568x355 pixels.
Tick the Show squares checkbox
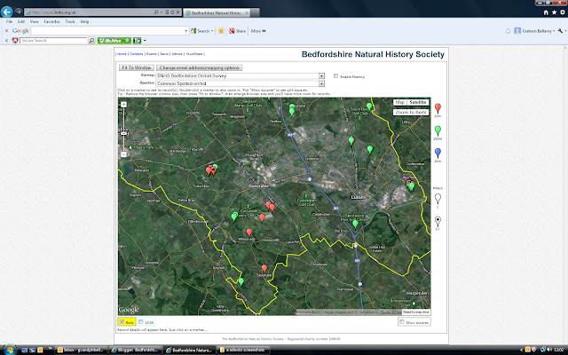(401, 321)
